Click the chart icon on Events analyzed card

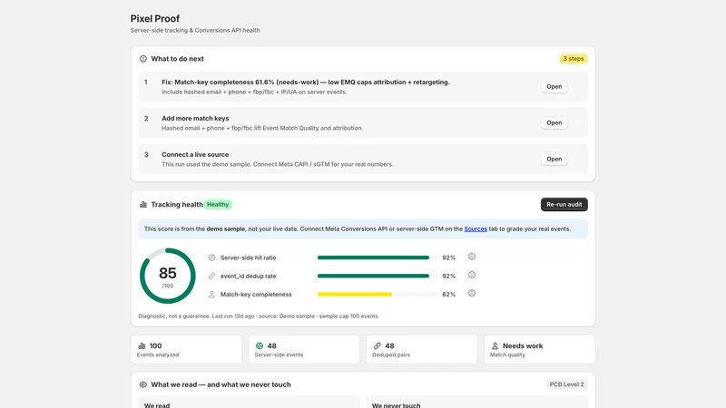pos(142,345)
